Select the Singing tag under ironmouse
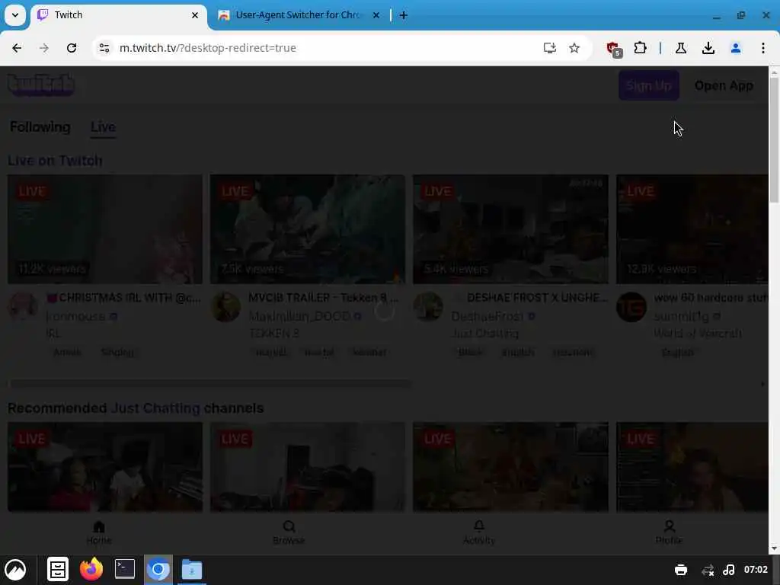 click(x=117, y=352)
